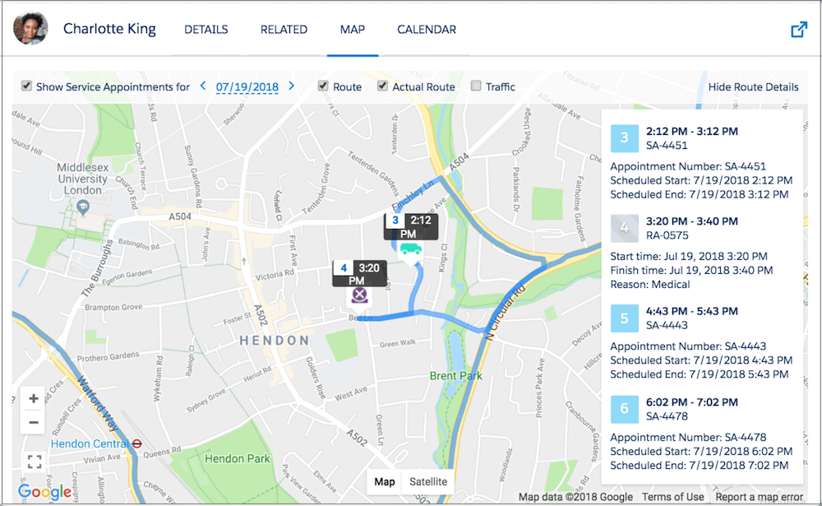
Task: Click Report a map error link
Action: click(x=759, y=497)
